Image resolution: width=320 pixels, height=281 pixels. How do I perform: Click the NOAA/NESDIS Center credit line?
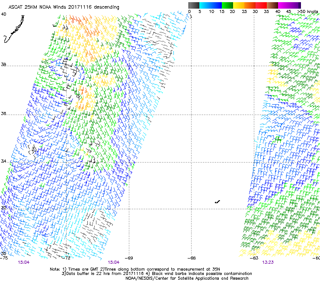187,278
